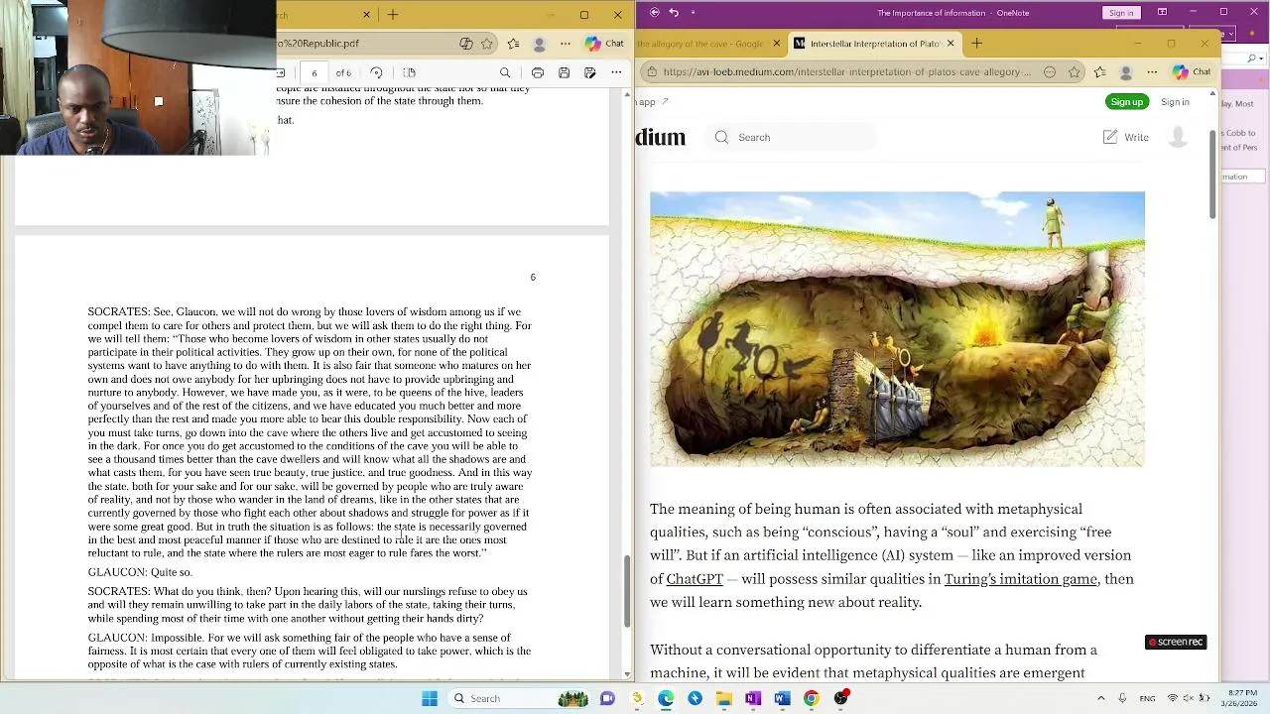Click the rotate icon in PDF toolbar
Viewport: 1270px width, 714px height.
376,72
